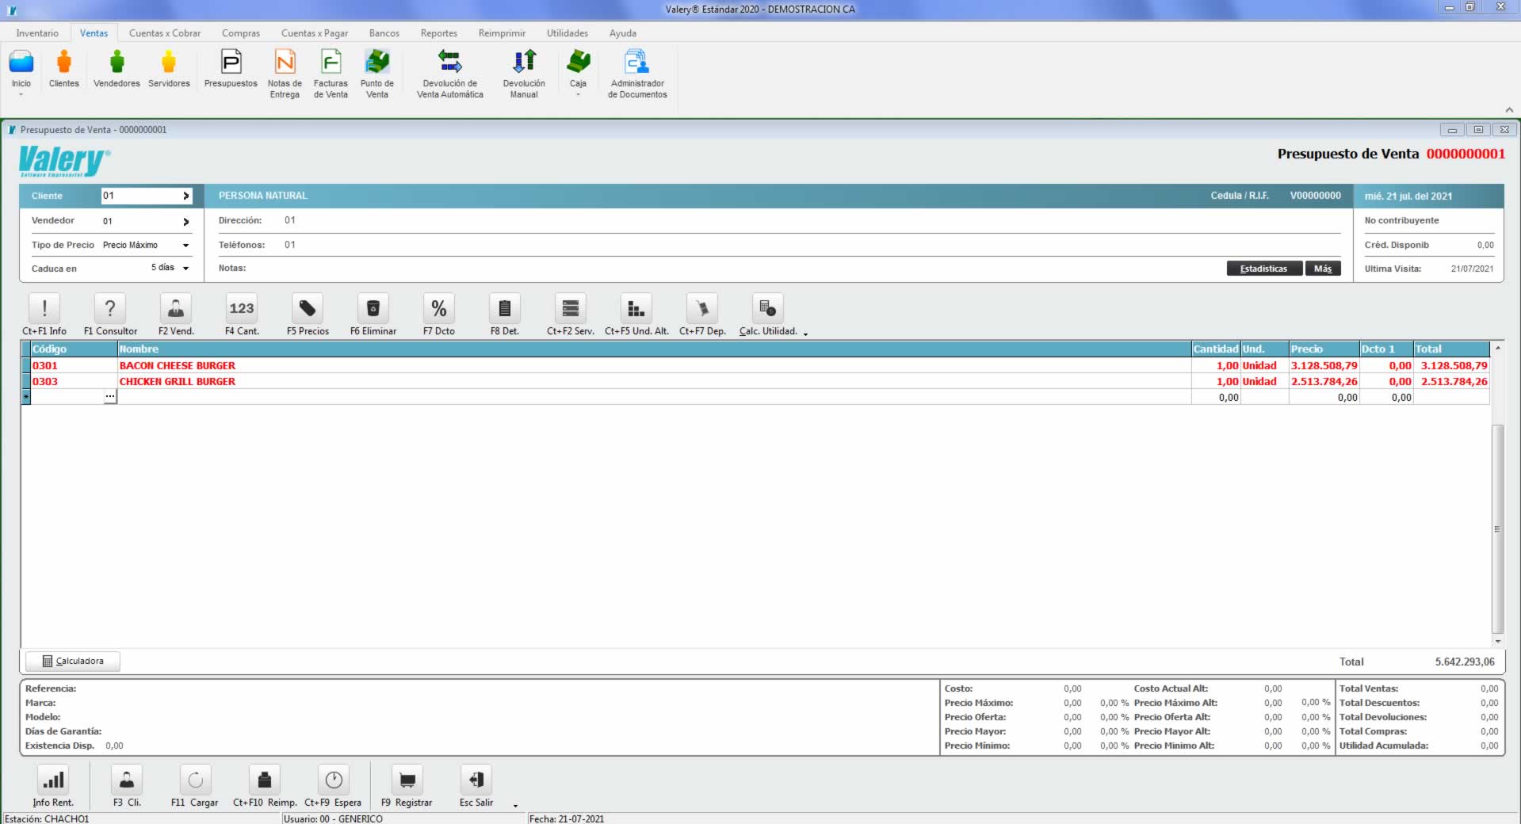The height and width of the screenshot is (824, 1521).
Task: Collapse the ribbon with the chevron
Action: click(1509, 110)
